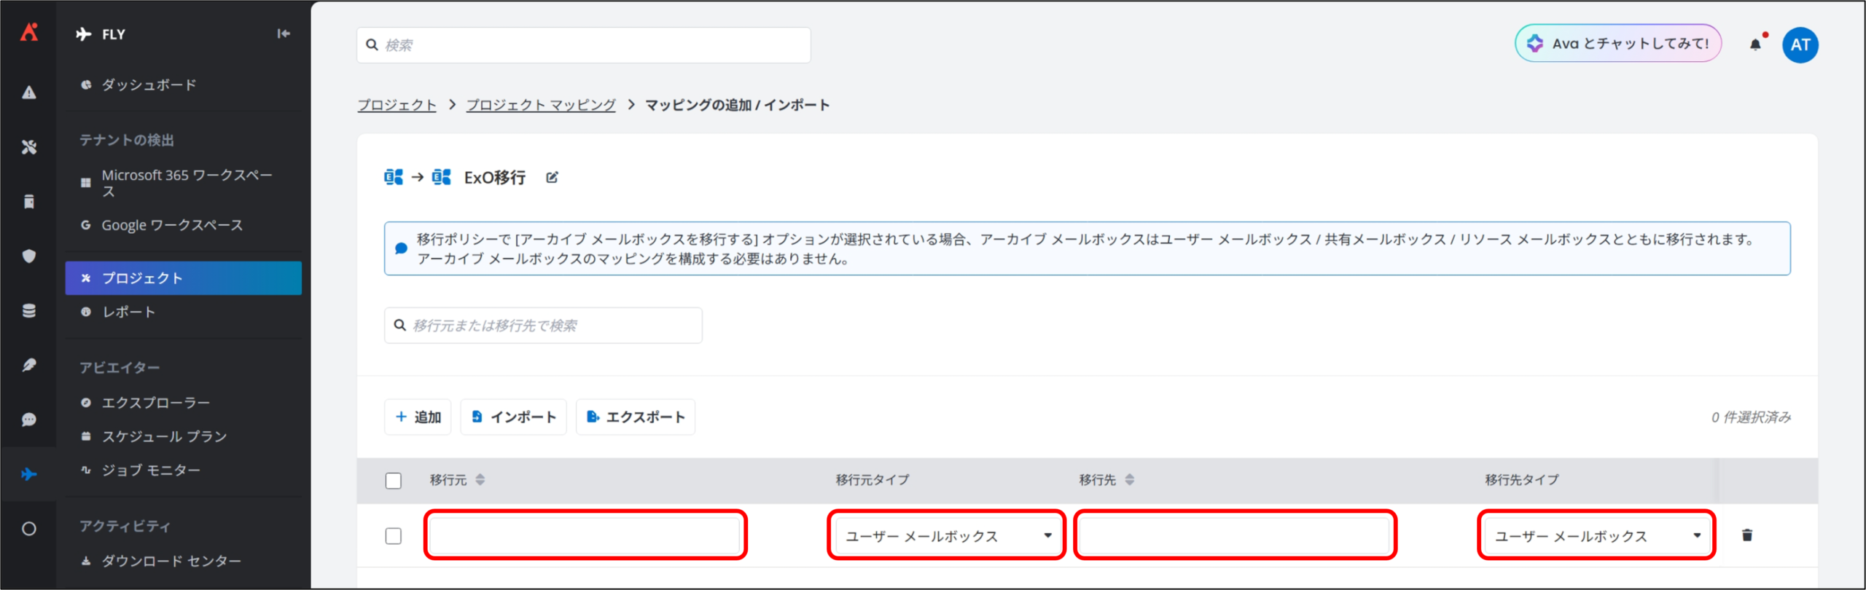Viewport: 1866px width, 590px height.
Task: Click the edit icon next to ExO移行
Action: (x=552, y=178)
